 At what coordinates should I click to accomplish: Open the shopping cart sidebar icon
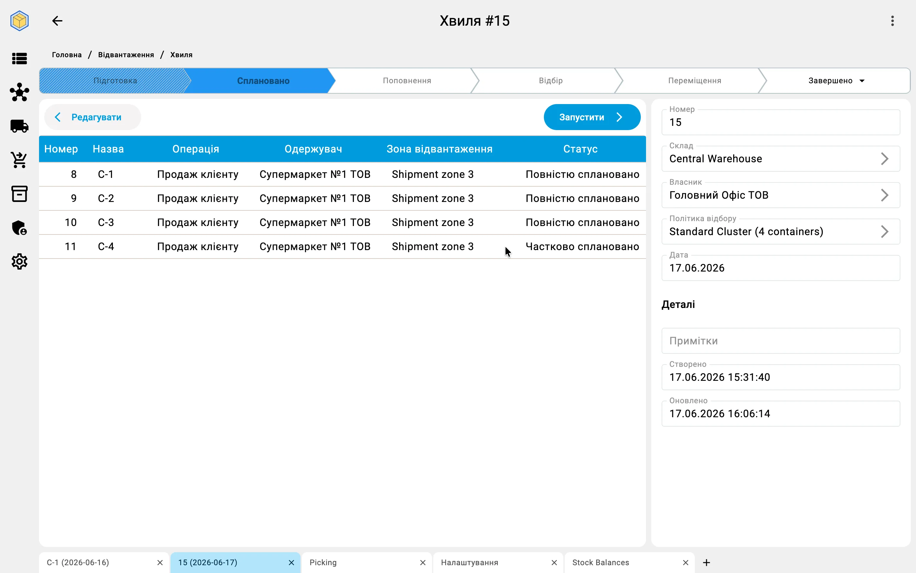(19, 160)
